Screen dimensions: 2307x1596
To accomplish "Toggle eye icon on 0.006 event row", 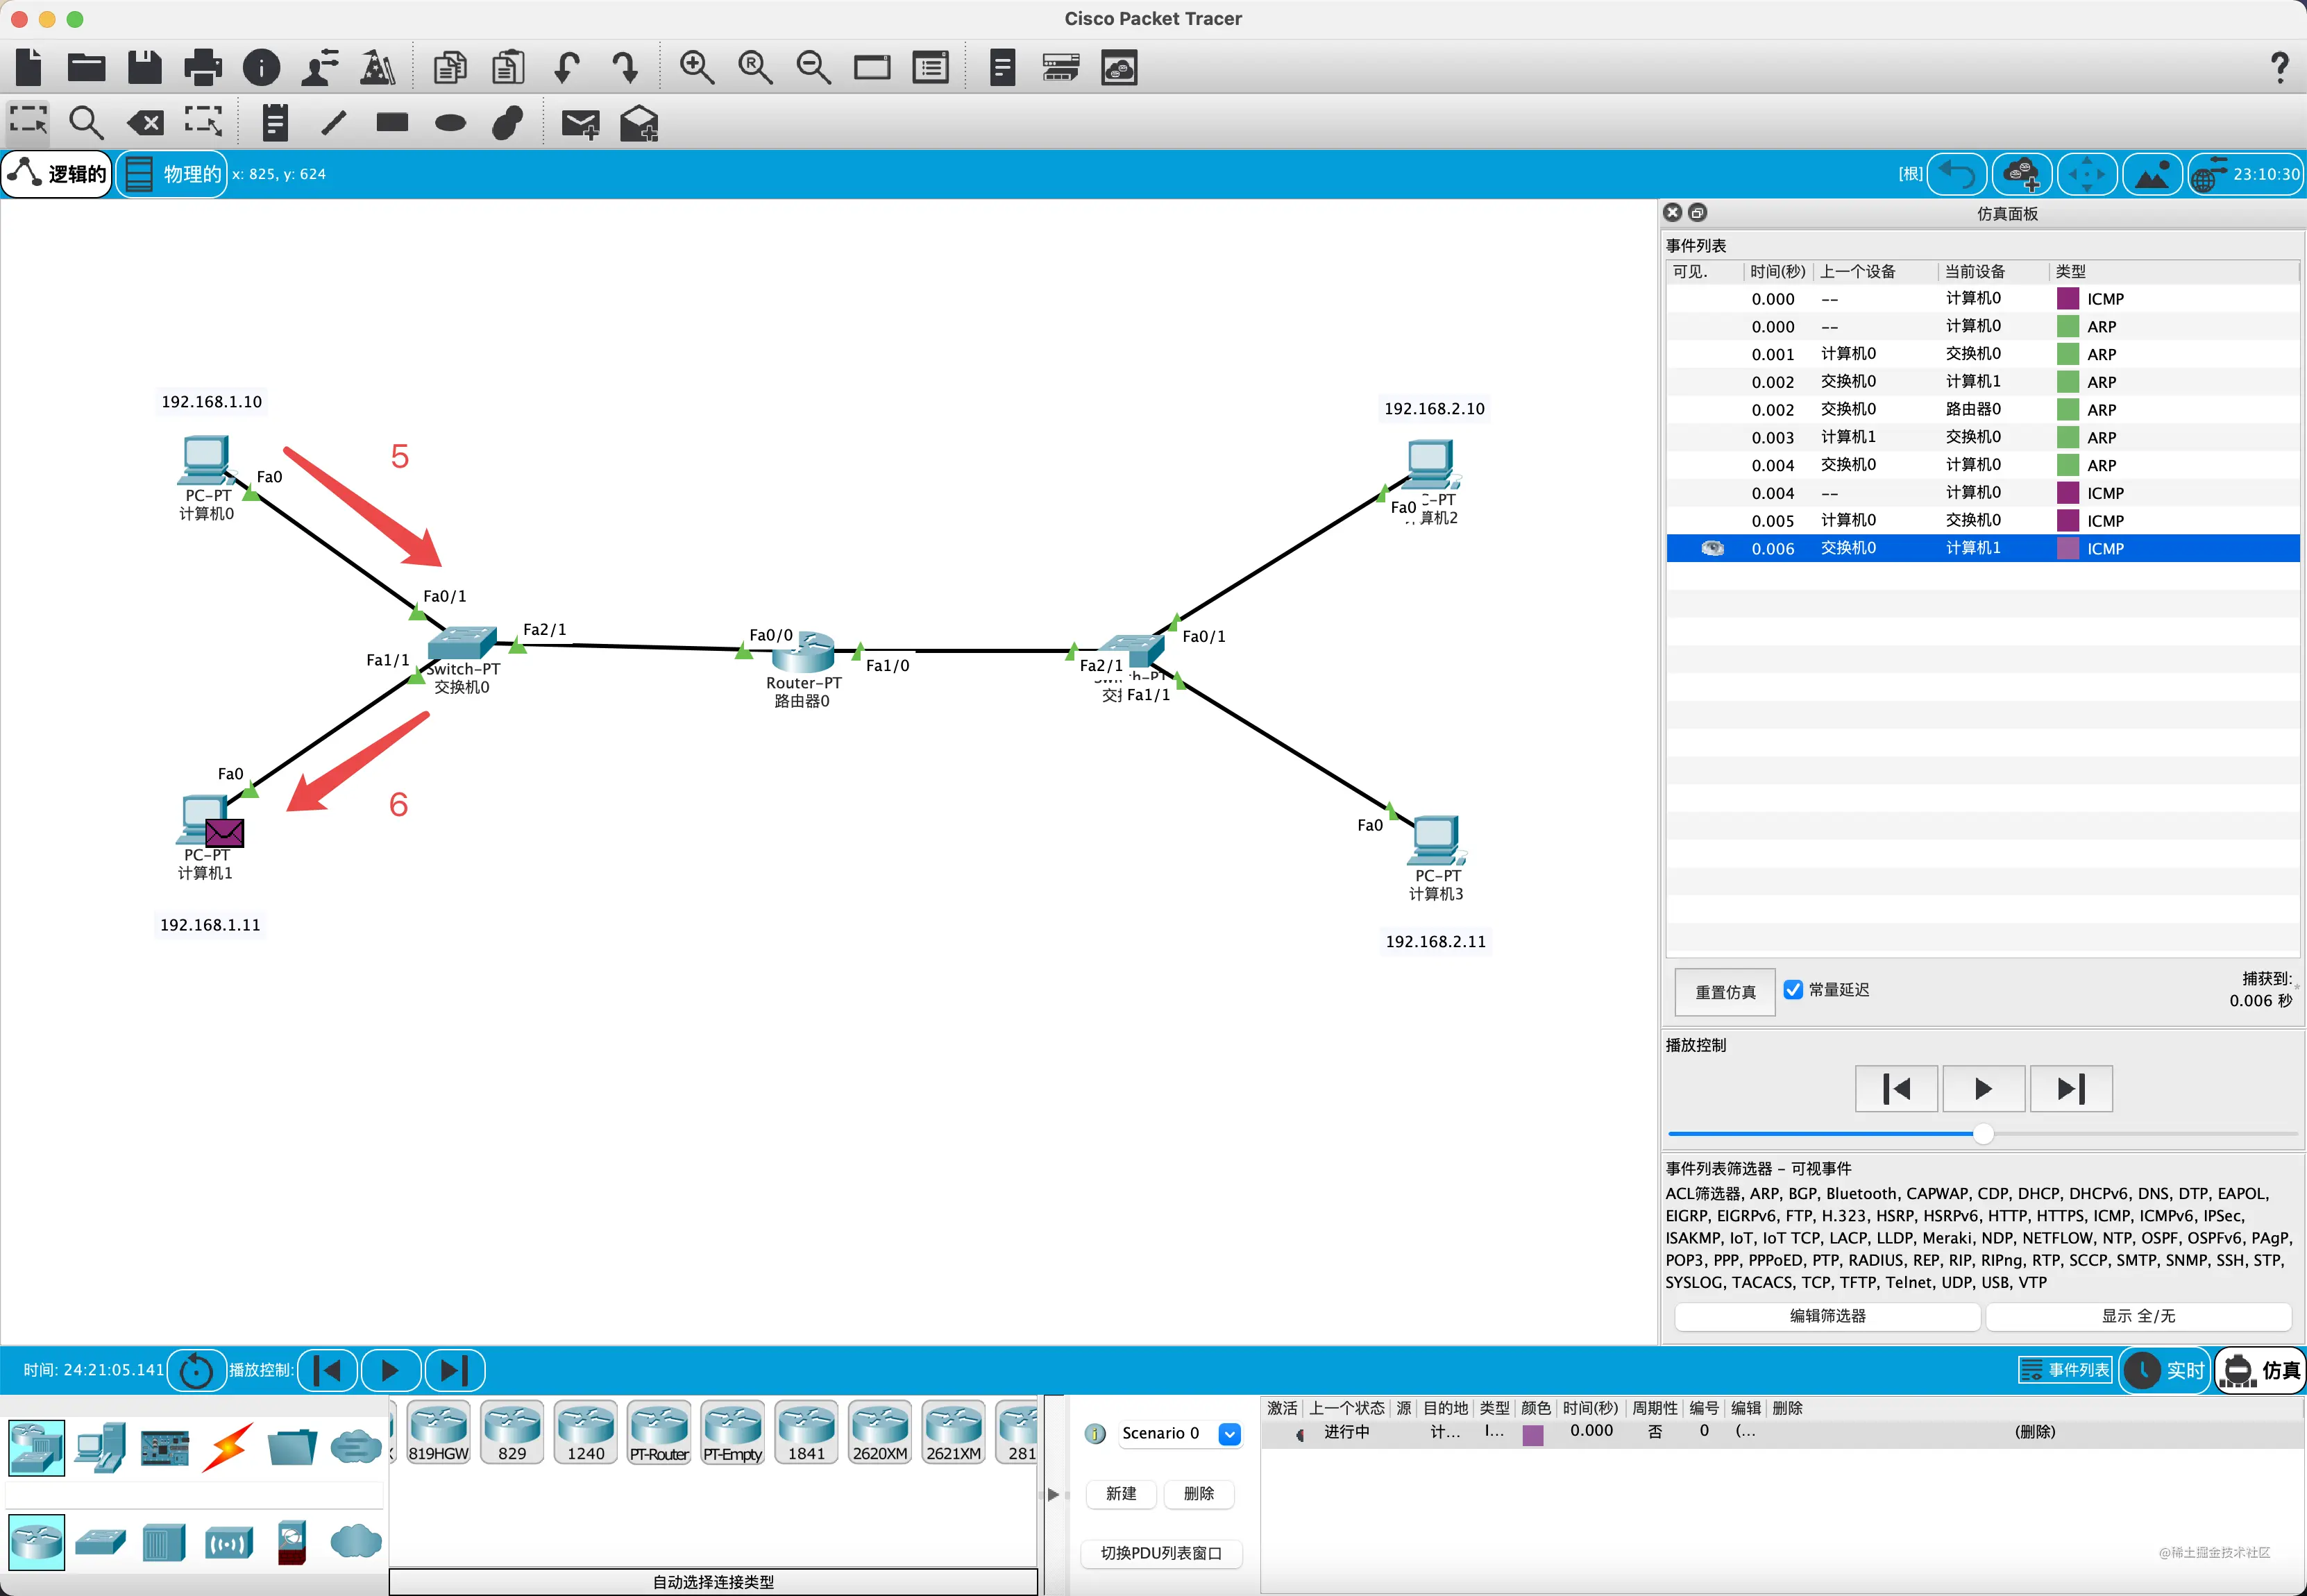I will [x=1712, y=548].
